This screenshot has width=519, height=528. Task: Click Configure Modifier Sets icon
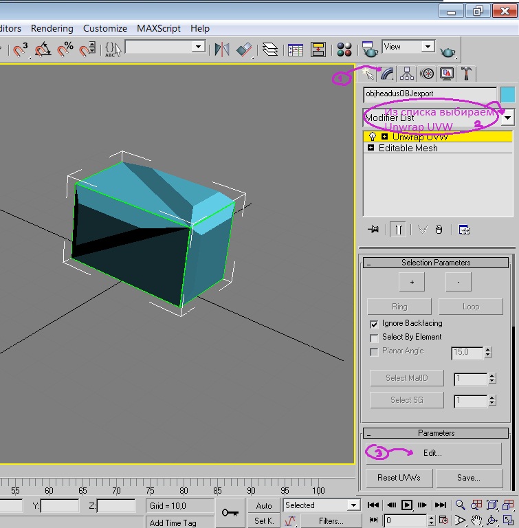464,230
